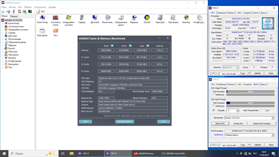Switch to Memory tab in upper CPU-Z window
The image size is (279, 157).
(x=231, y=13)
